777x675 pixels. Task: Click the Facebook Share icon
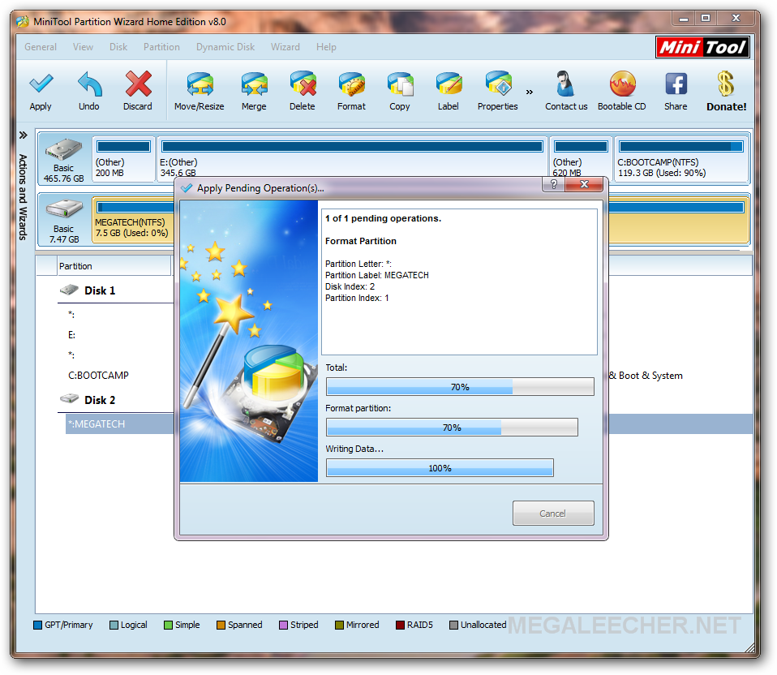676,84
